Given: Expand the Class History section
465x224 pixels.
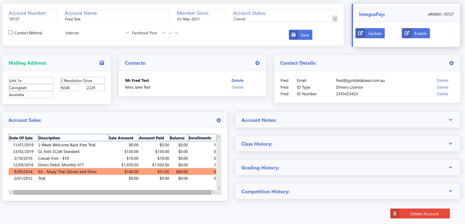Looking at the screenshot, I should pos(450,144).
